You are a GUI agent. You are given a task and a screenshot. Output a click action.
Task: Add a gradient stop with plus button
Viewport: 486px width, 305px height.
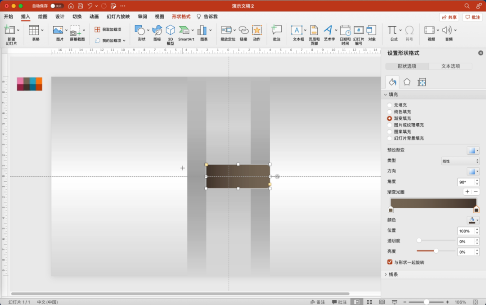click(x=467, y=192)
